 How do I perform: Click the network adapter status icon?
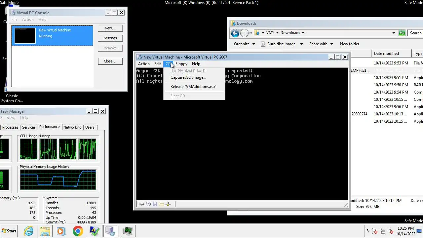pos(168,204)
